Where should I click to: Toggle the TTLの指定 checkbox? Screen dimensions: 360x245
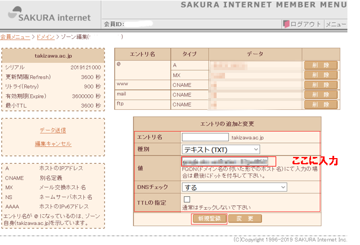tap(187, 199)
